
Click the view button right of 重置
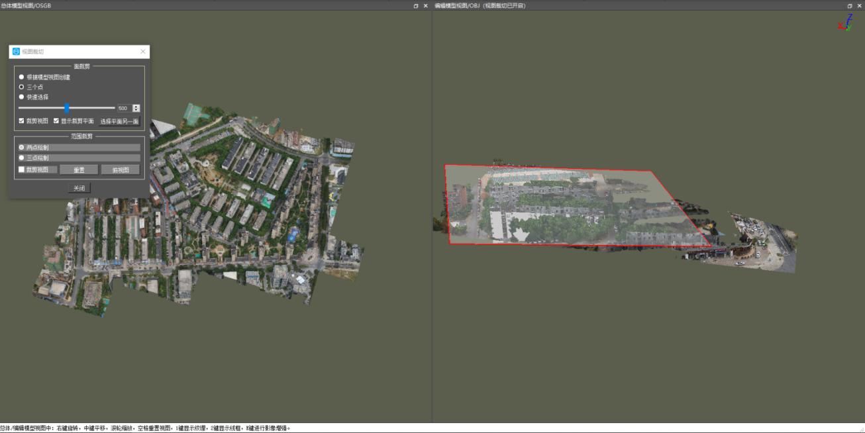tap(121, 169)
